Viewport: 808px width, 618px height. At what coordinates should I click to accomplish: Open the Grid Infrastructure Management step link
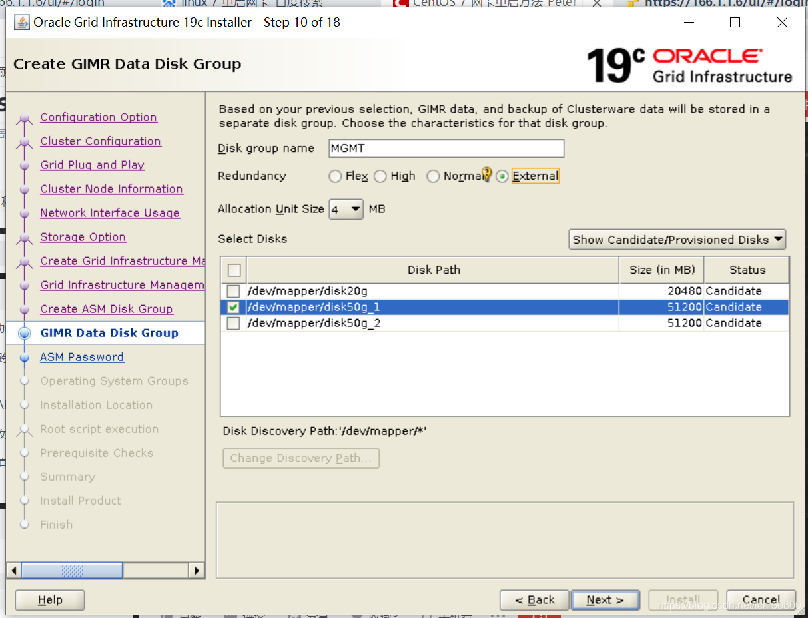pyautogui.click(x=123, y=285)
